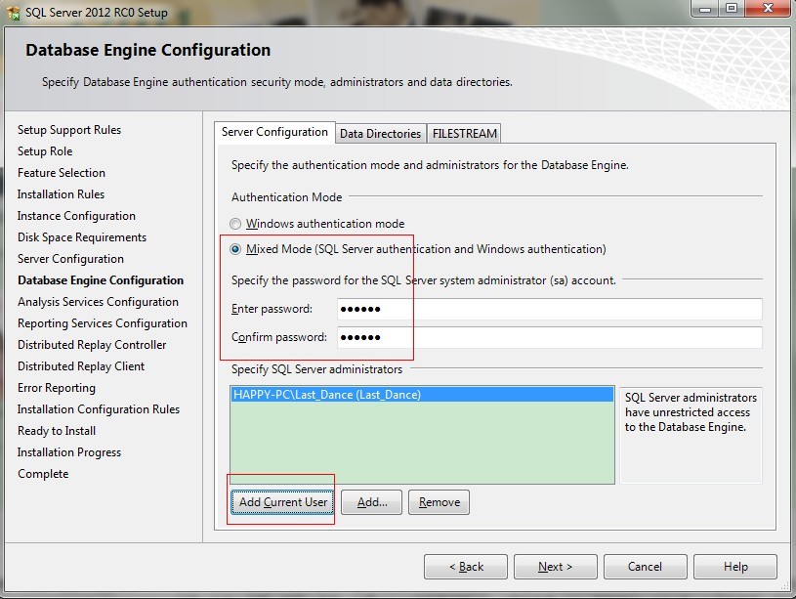Proceed with the Next button
The width and height of the screenshot is (796, 599).
tap(556, 567)
